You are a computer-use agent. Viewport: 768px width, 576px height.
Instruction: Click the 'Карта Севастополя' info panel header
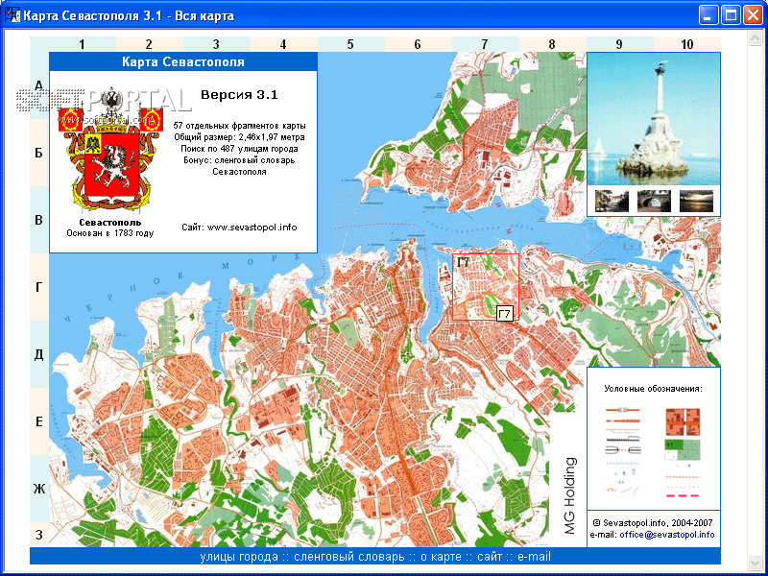click(x=183, y=61)
